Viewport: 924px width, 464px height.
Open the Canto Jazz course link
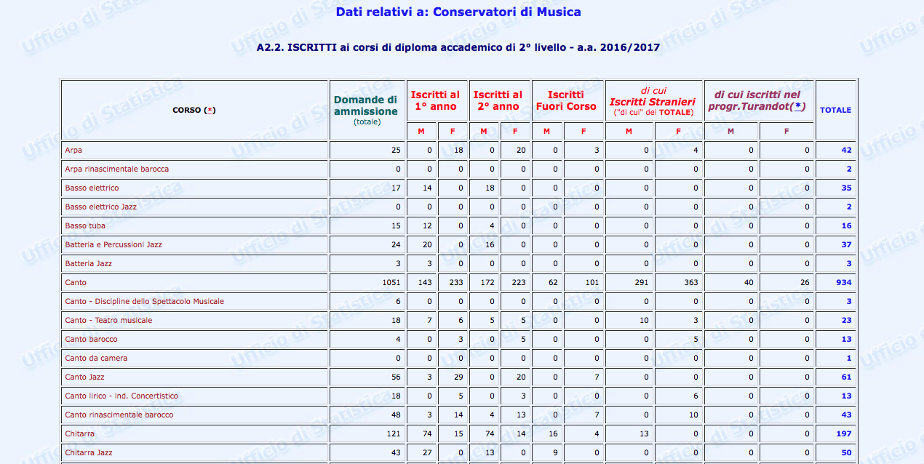(x=84, y=377)
